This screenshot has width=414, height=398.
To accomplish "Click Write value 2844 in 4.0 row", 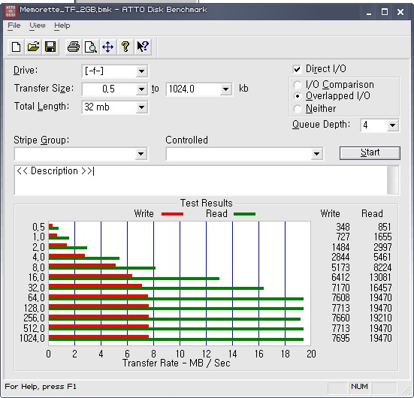I will pos(340,257).
